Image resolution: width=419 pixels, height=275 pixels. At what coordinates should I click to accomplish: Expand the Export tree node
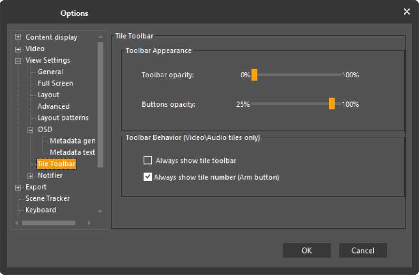pyautogui.click(x=18, y=187)
